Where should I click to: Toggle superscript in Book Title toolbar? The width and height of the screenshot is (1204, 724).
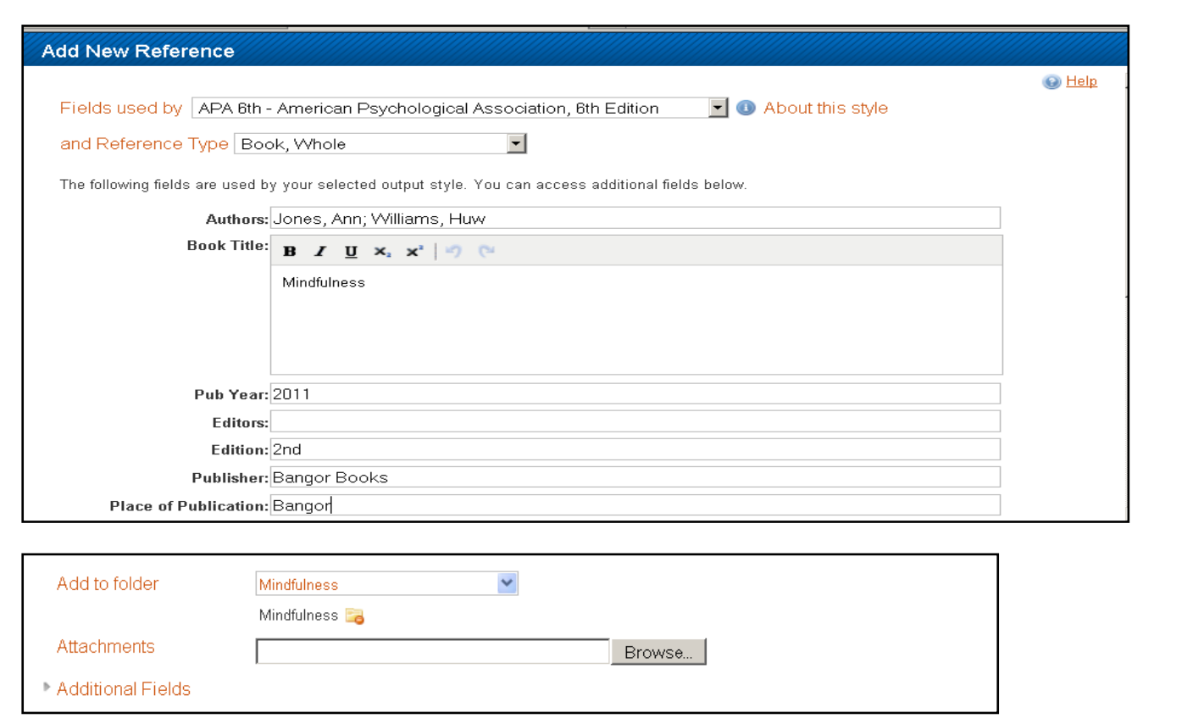point(414,251)
